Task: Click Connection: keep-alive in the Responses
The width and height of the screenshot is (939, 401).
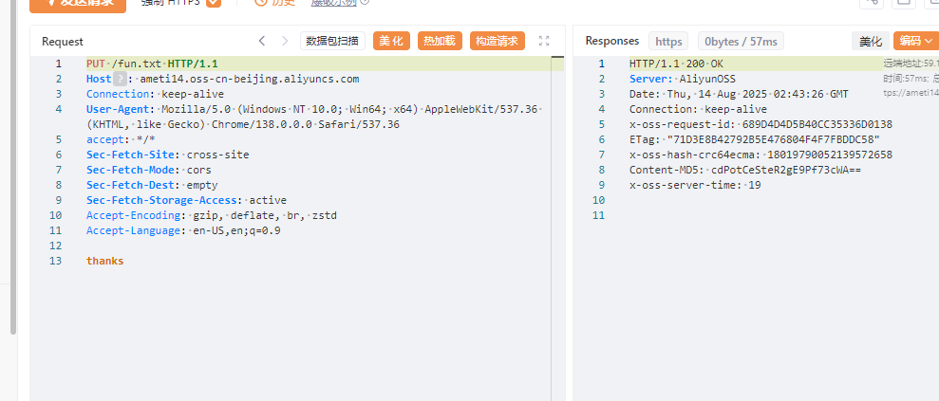Action: click(x=698, y=109)
